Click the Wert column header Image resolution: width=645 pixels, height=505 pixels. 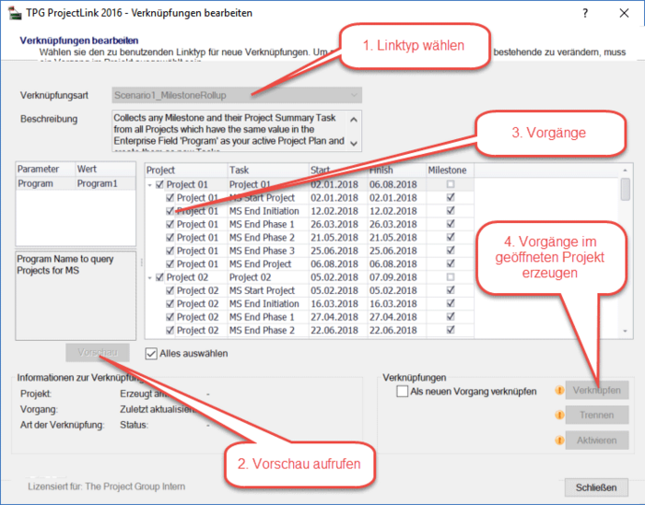click(x=106, y=170)
